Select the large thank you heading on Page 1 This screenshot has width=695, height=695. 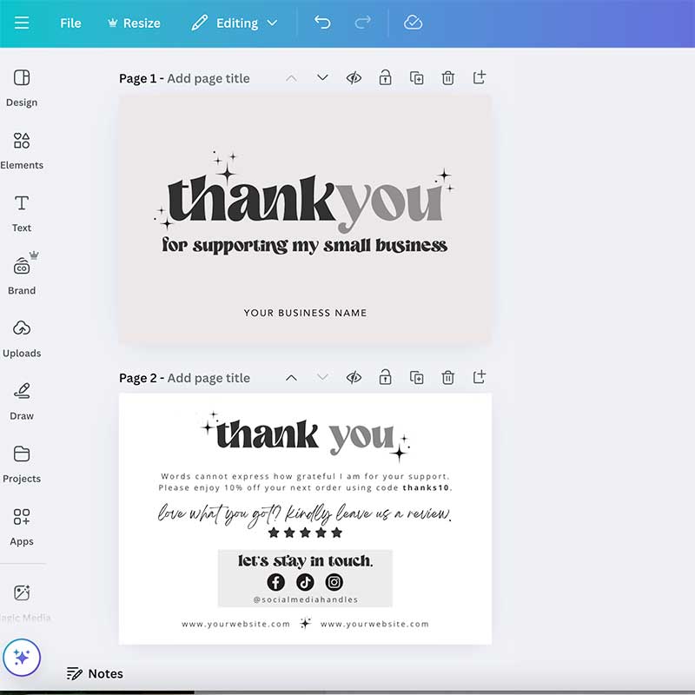coord(305,203)
